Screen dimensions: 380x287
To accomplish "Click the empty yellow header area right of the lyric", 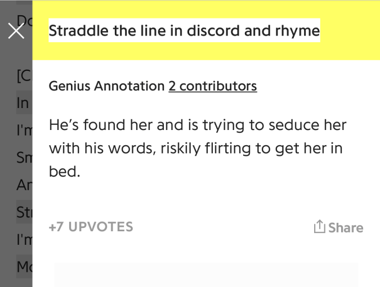I will (349, 31).
